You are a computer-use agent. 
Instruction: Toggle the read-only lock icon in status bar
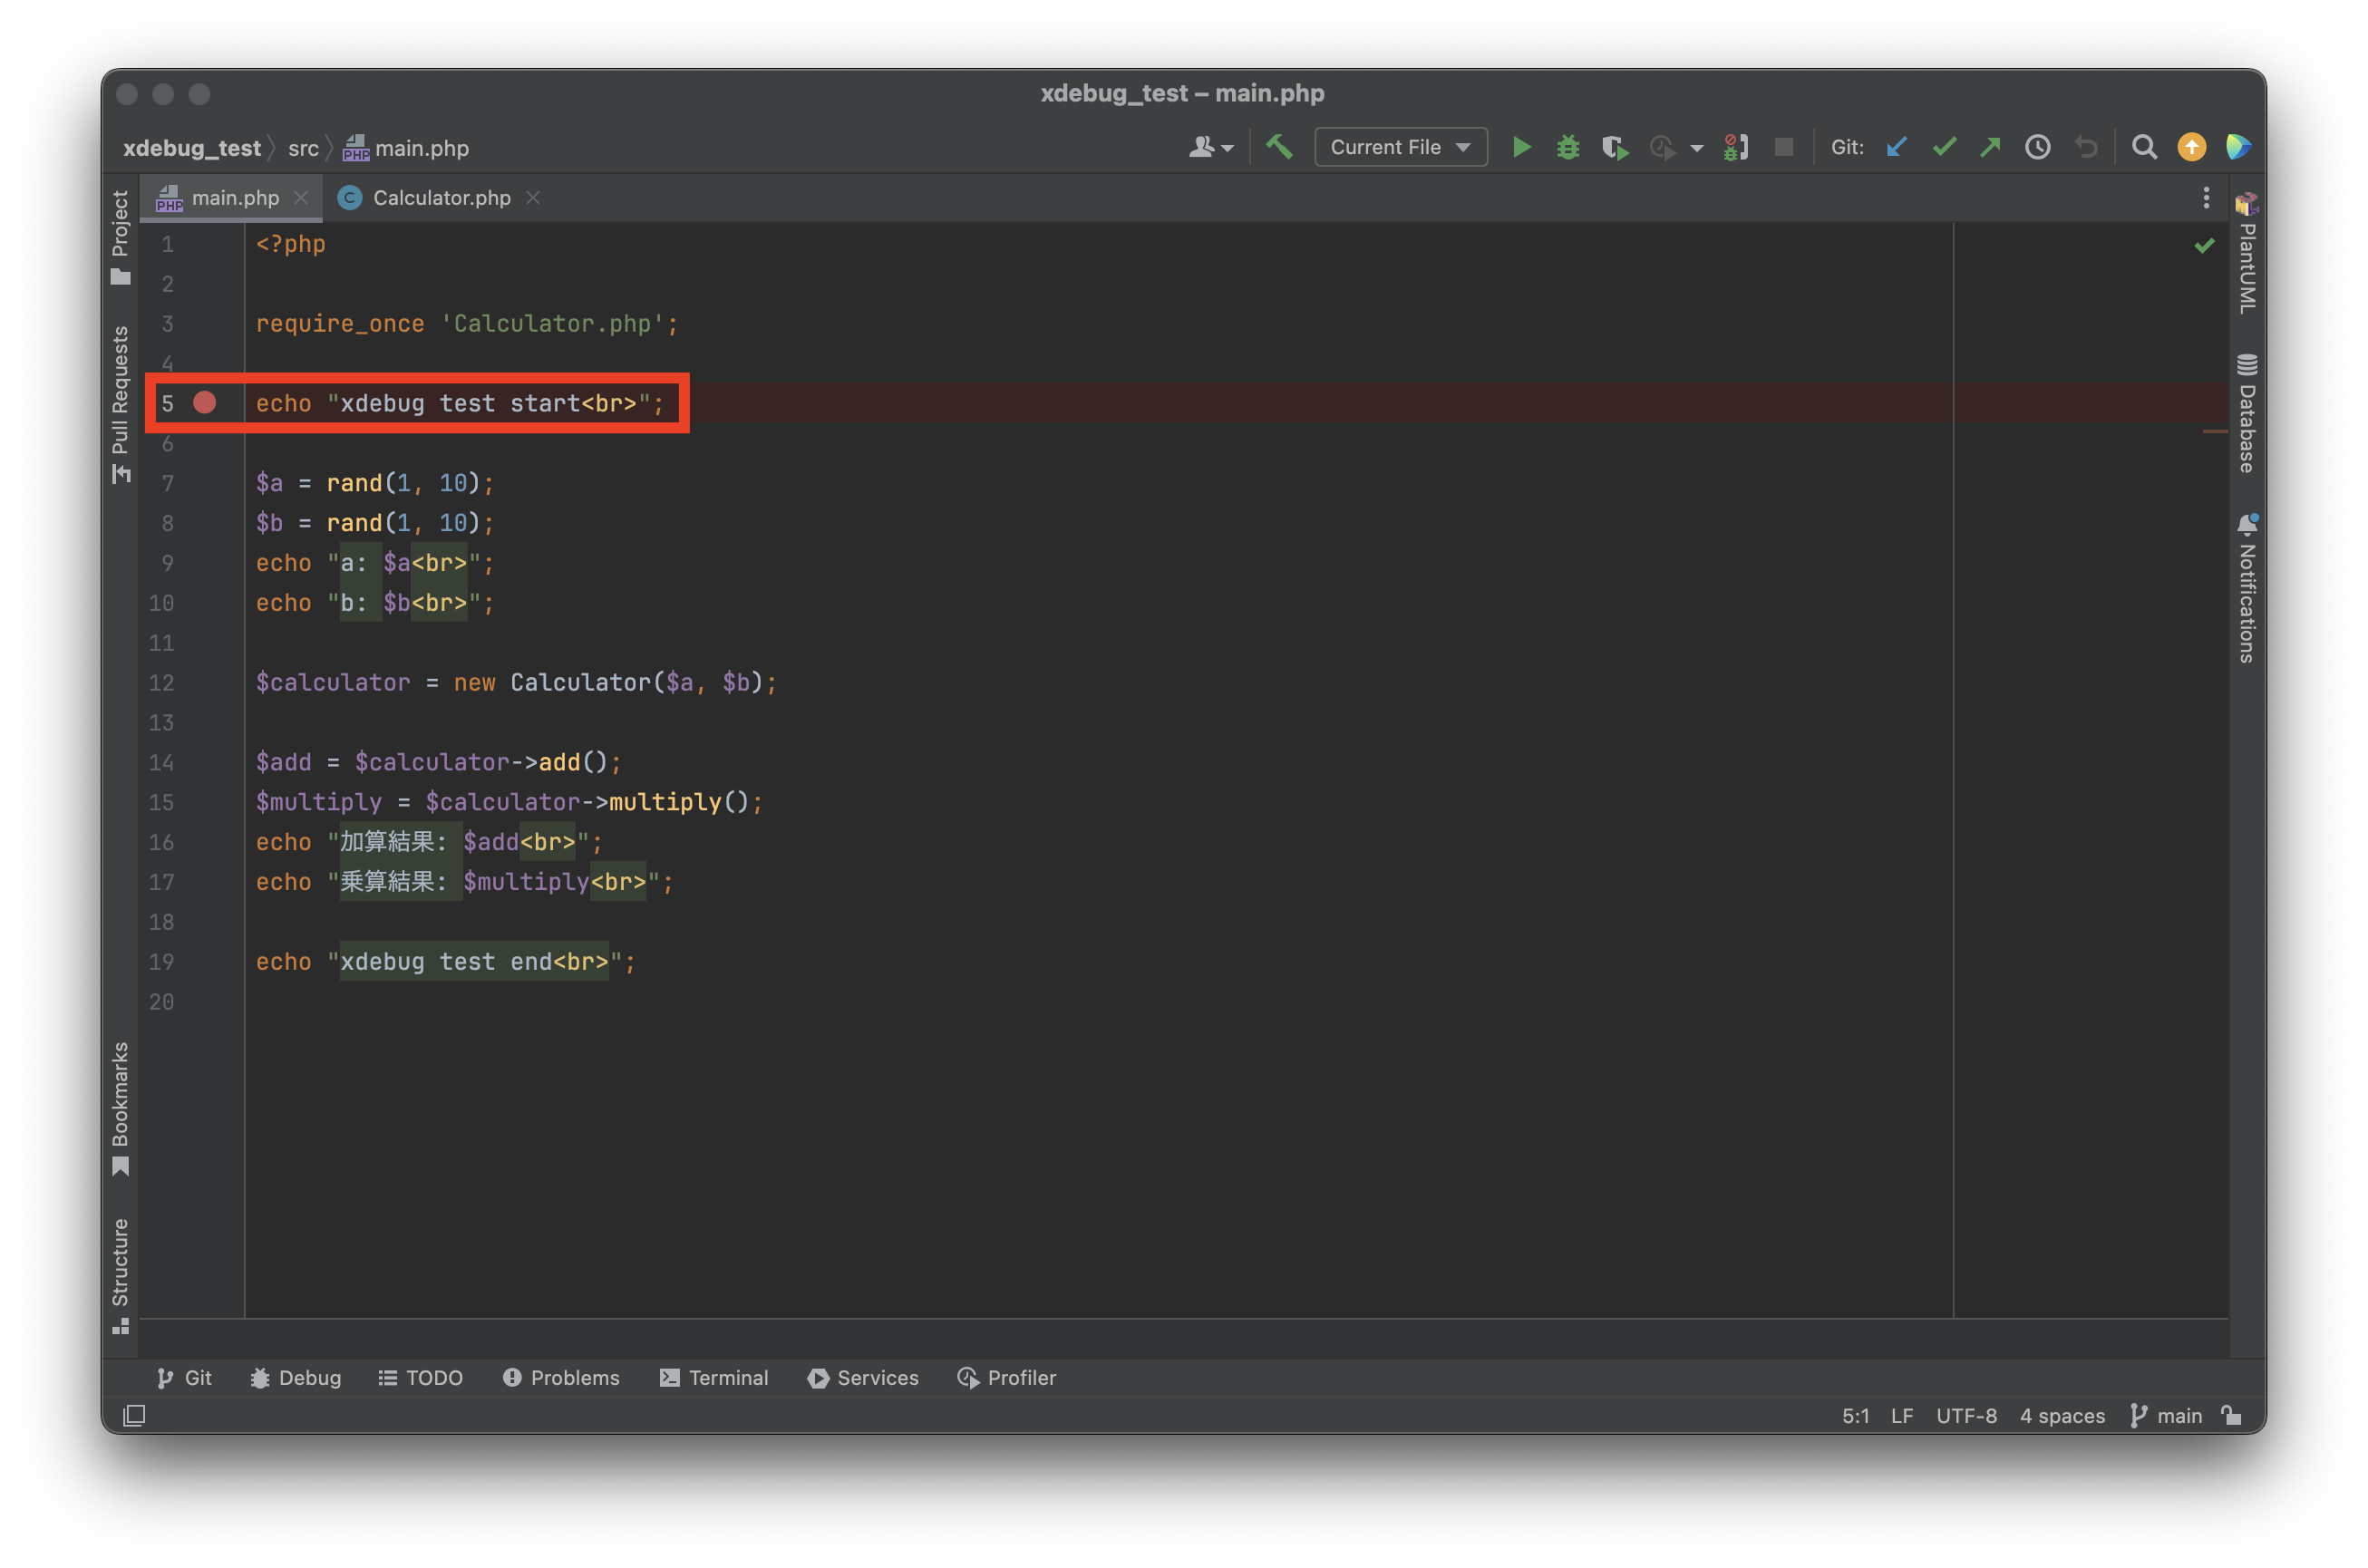(x=2232, y=1415)
